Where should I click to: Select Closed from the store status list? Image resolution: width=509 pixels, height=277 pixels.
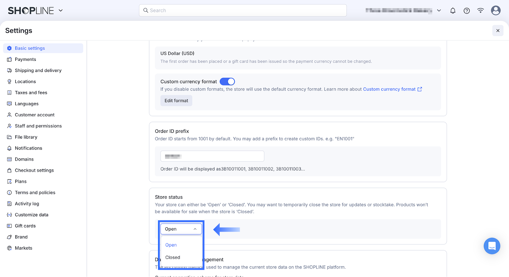pos(173,257)
